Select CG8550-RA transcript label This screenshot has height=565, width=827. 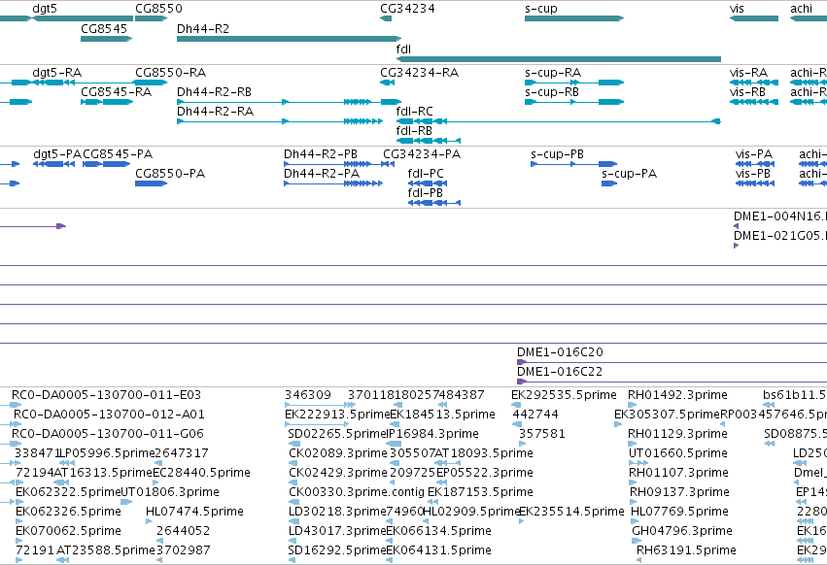(170, 73)
